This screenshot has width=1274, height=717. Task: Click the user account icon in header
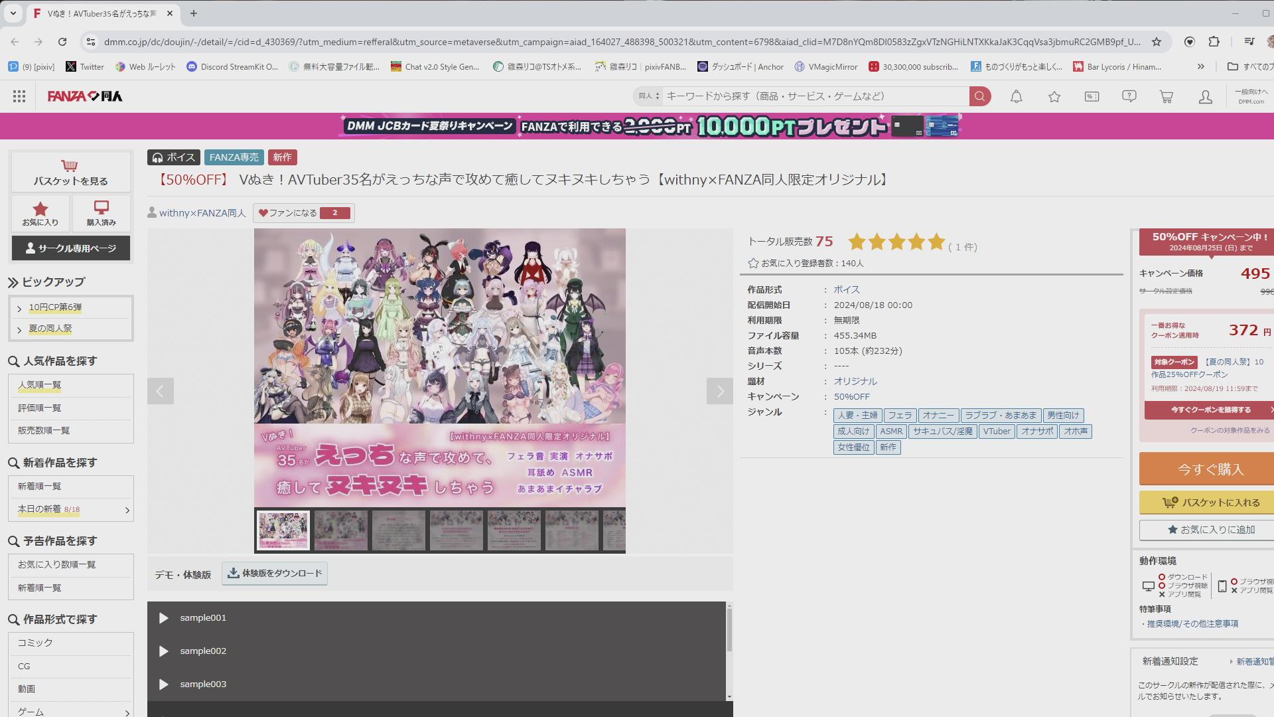(x=1205, y=97)
